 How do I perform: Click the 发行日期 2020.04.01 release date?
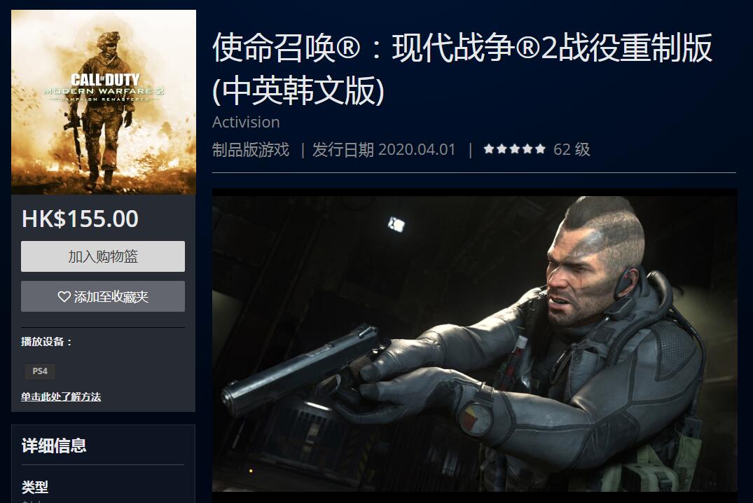tap(384, 149)
